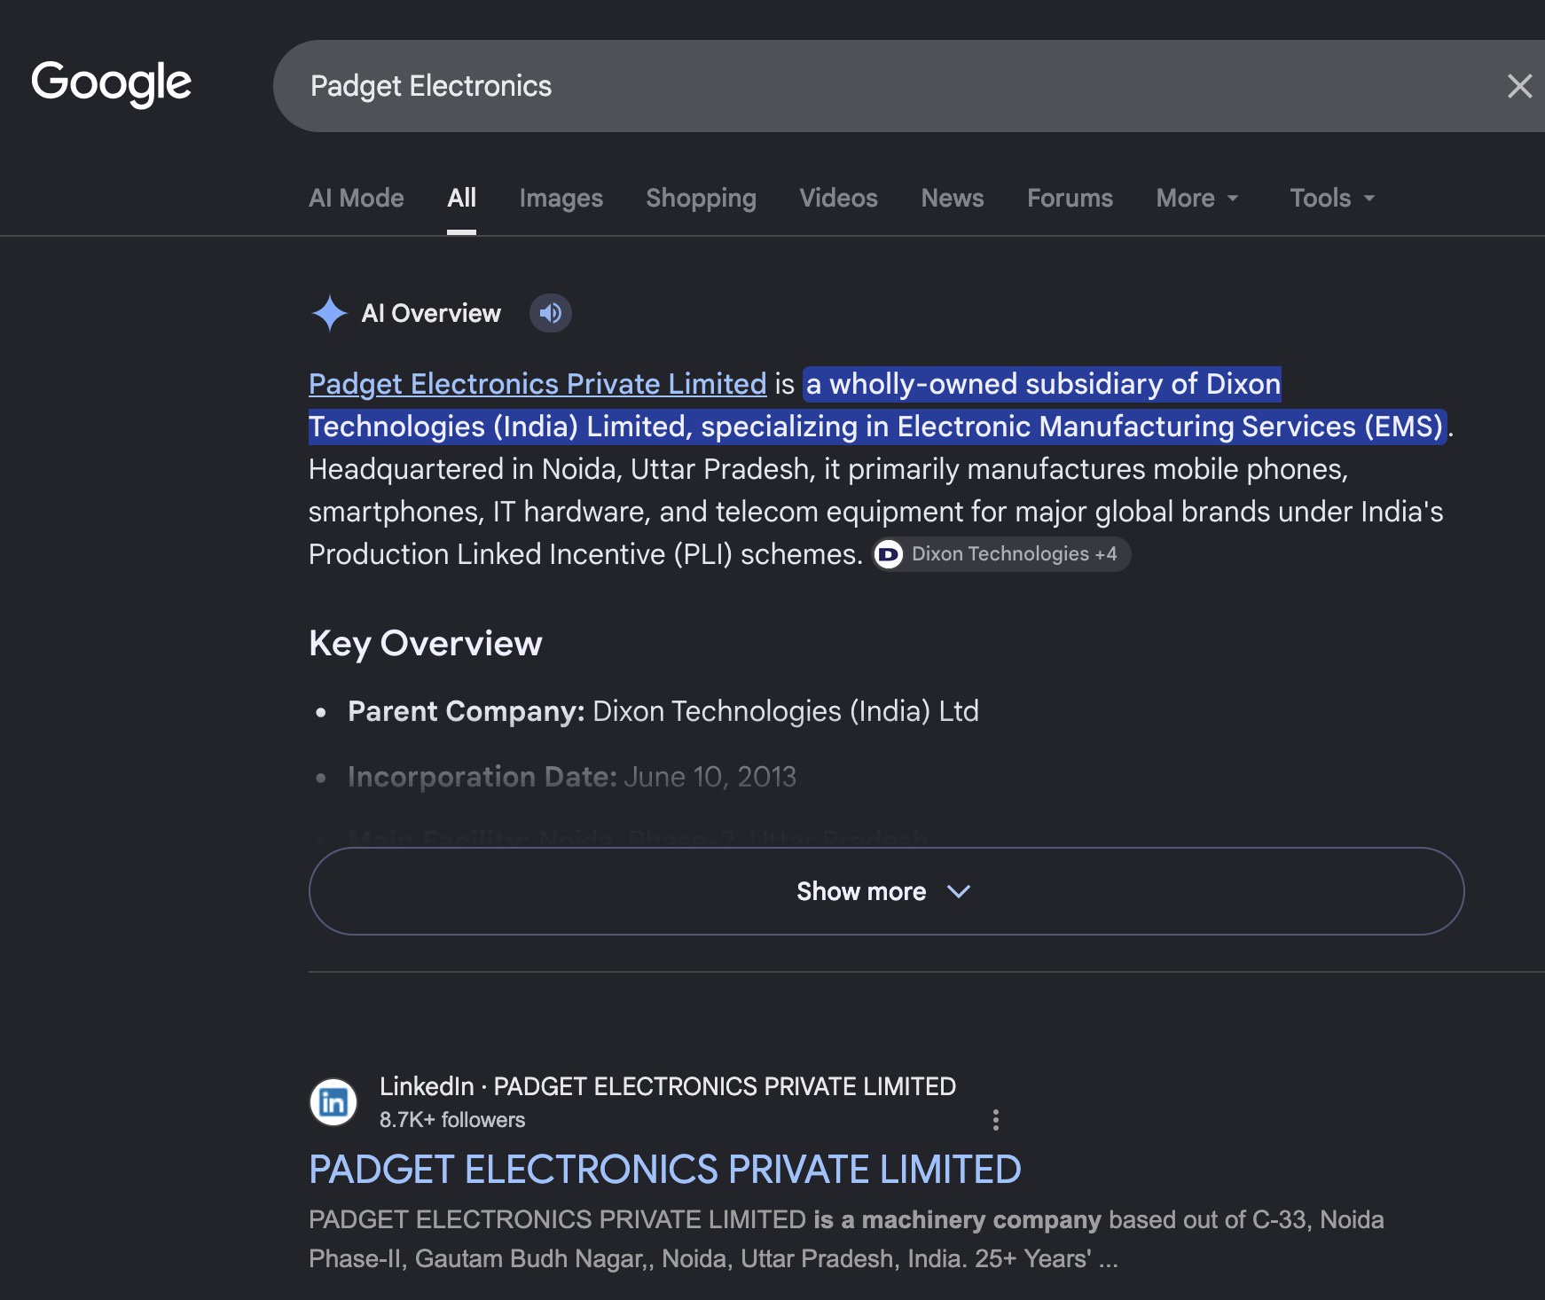Open Padget Electronics Private Limited overview link
The width and height of the screenshot is (1545, 1300).
pyautogui.click(x=537, y=384)
